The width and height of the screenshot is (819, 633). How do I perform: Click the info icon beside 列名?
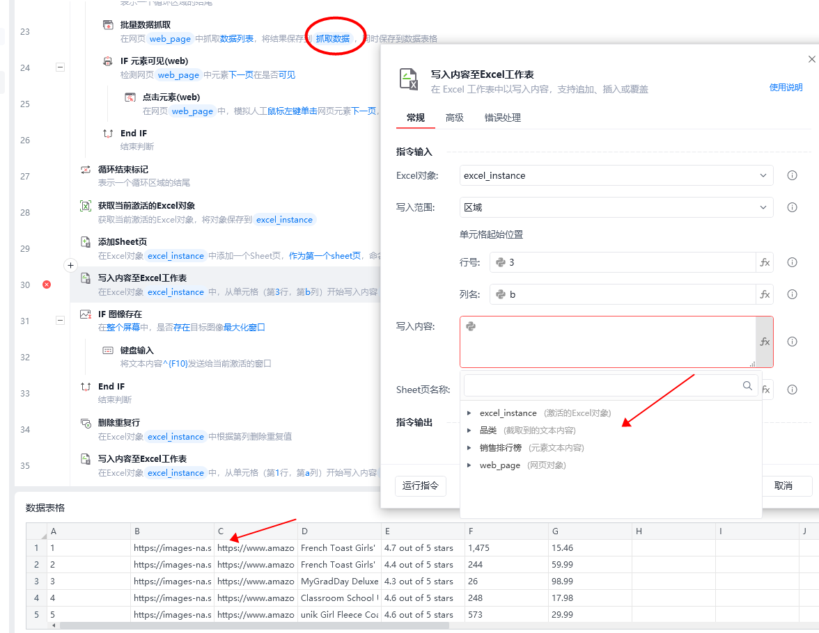click(793, 294)
